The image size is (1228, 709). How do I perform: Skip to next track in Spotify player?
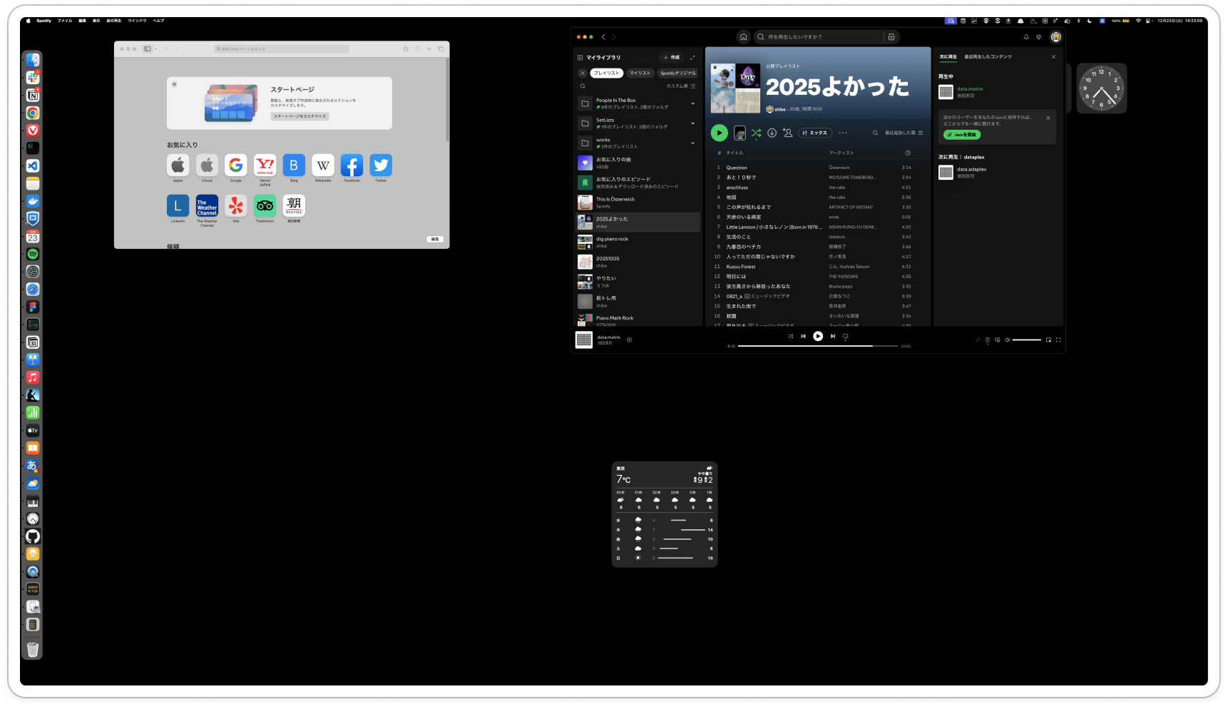(x=832, y=336)
